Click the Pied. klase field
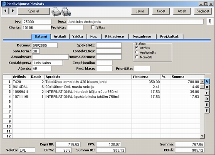Screen dimensions: 215x155 104,69
